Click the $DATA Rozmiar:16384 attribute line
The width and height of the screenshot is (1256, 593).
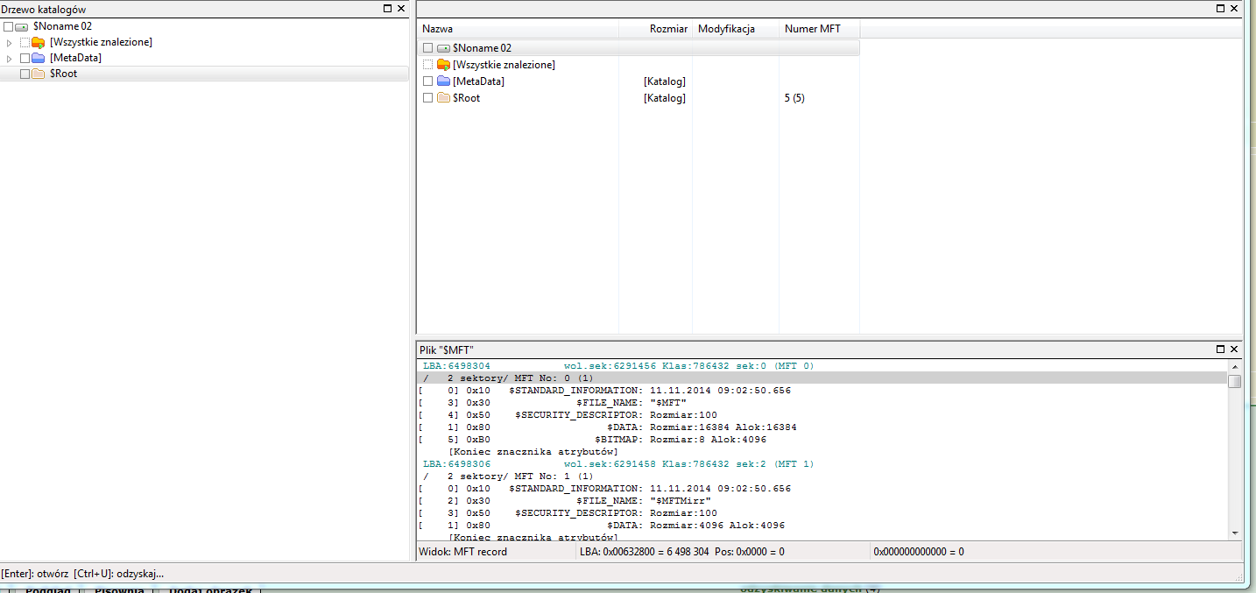608,427
